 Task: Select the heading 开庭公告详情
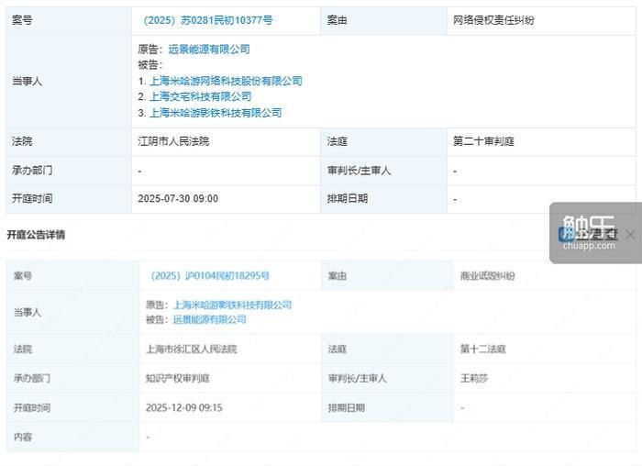coord(36,235)
